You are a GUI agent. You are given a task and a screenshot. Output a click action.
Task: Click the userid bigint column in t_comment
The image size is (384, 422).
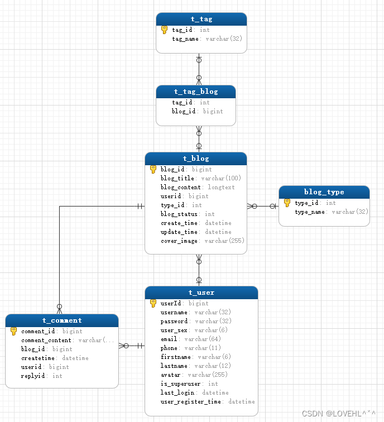point(45,367)
